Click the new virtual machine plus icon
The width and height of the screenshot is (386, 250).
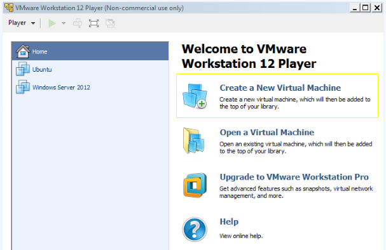(x=195, y=96)
